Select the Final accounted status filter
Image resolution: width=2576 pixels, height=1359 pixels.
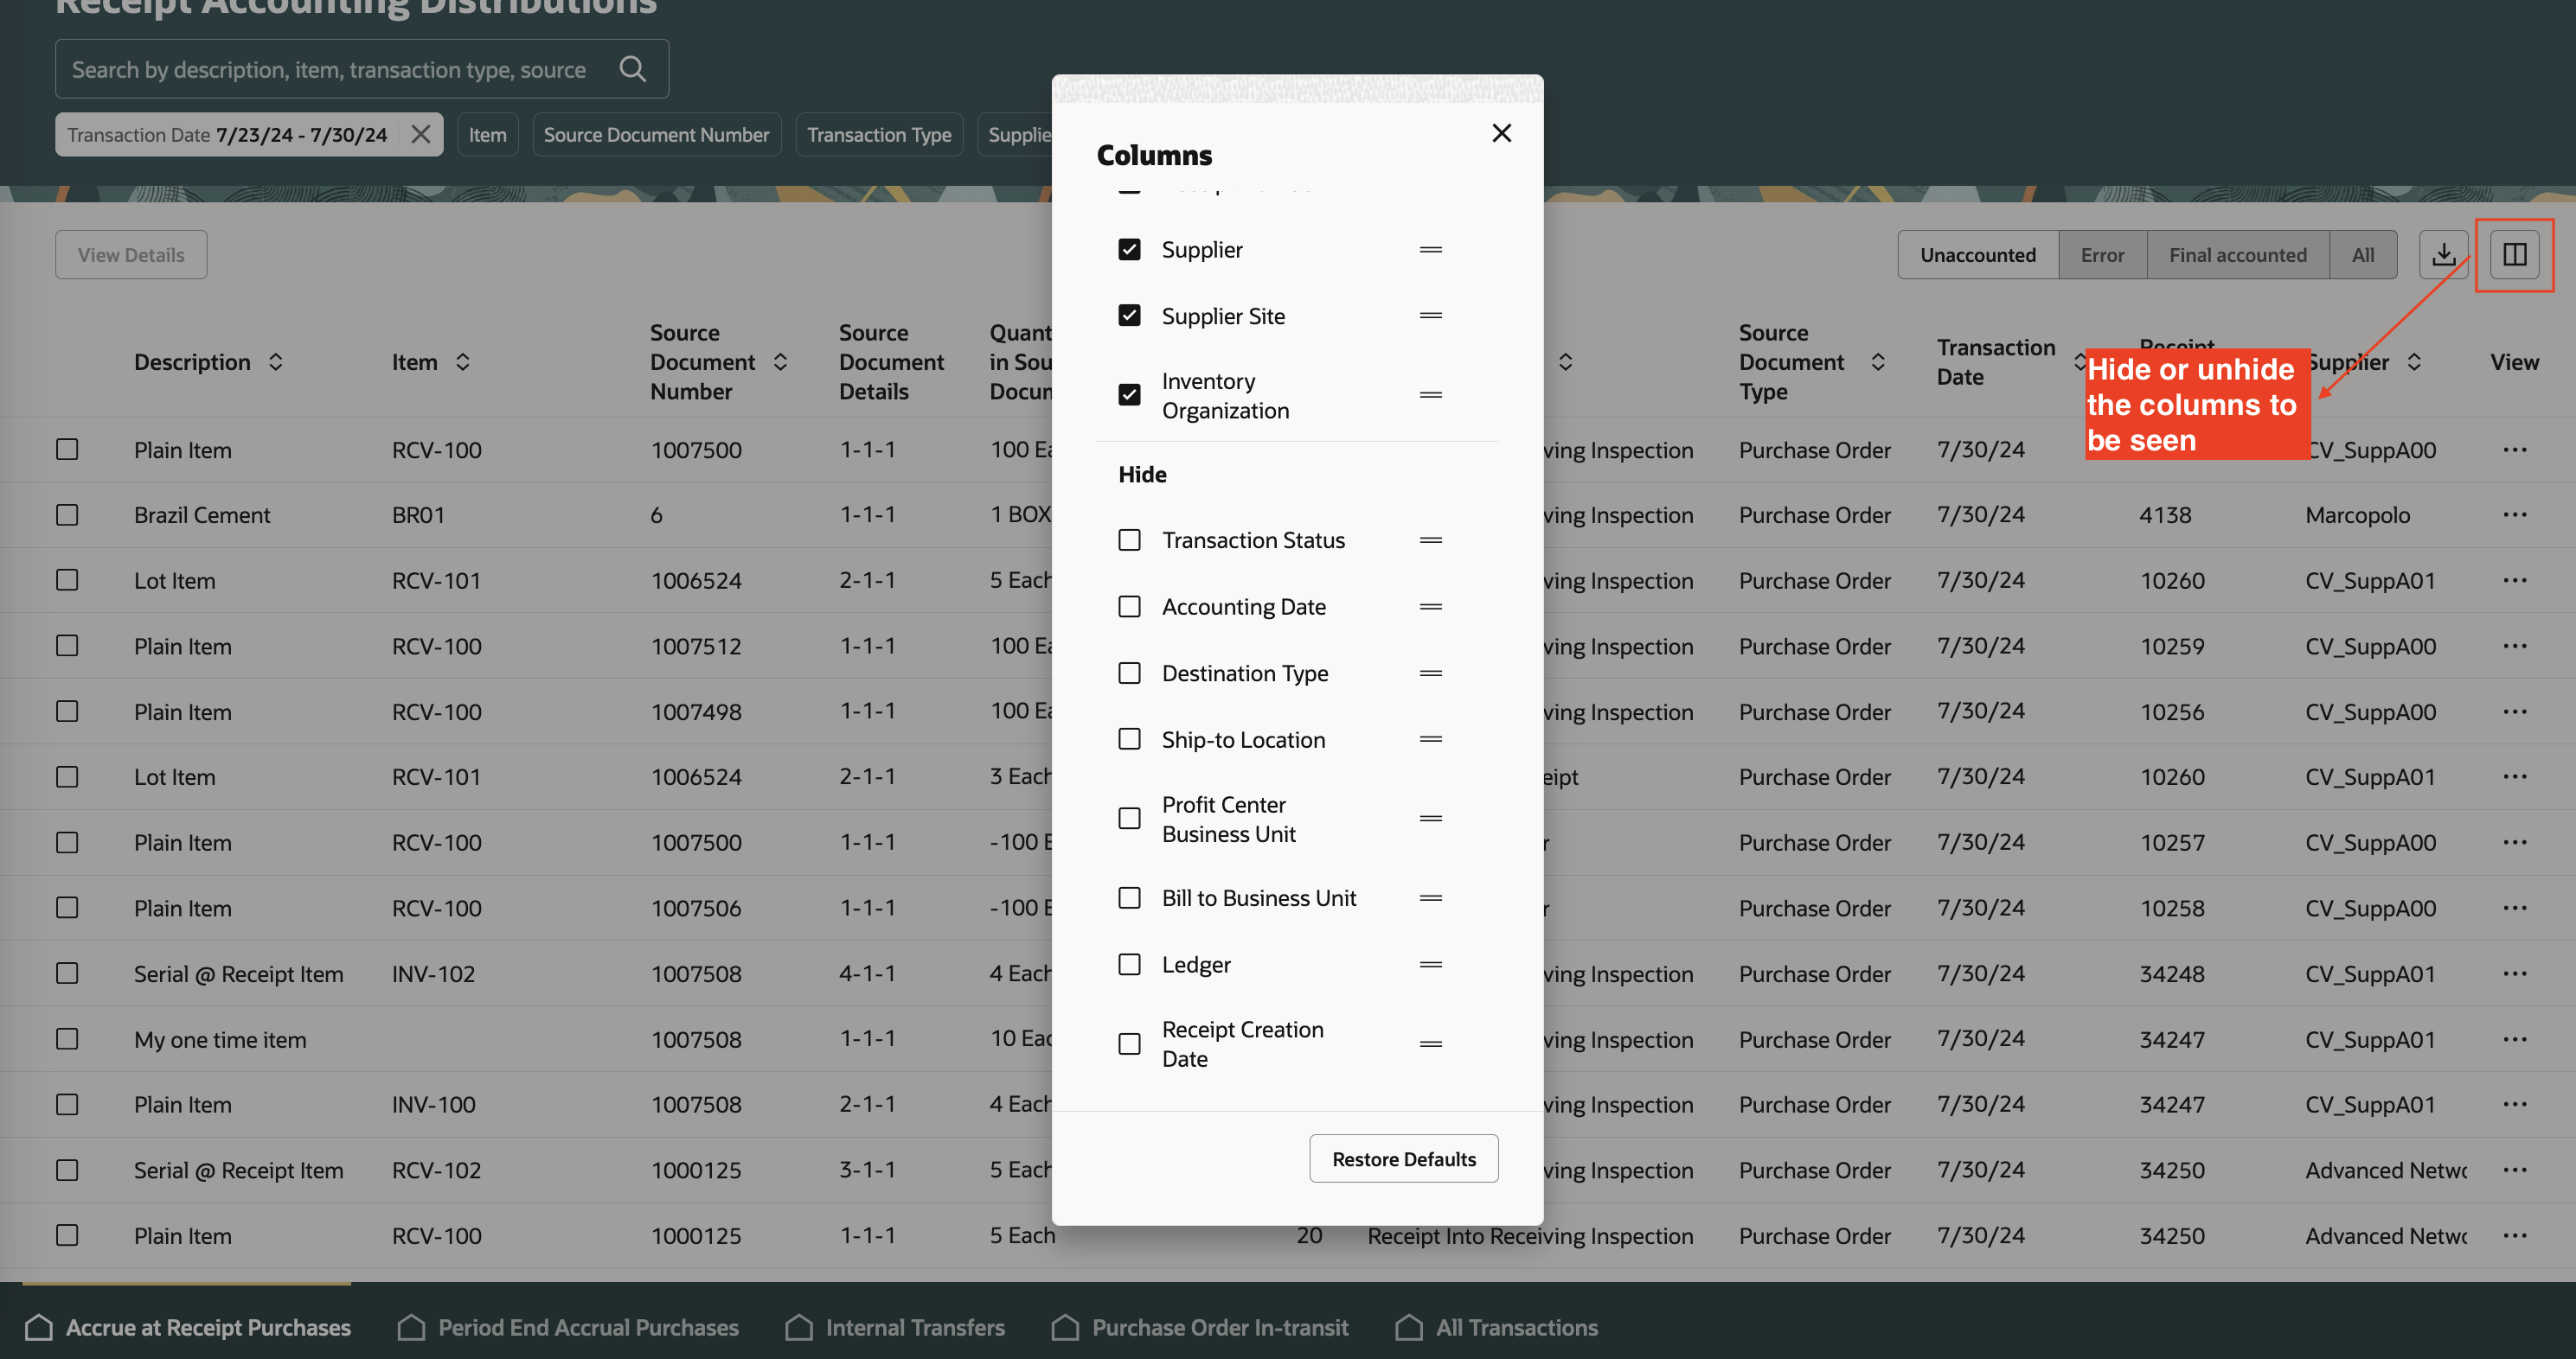2237,255
